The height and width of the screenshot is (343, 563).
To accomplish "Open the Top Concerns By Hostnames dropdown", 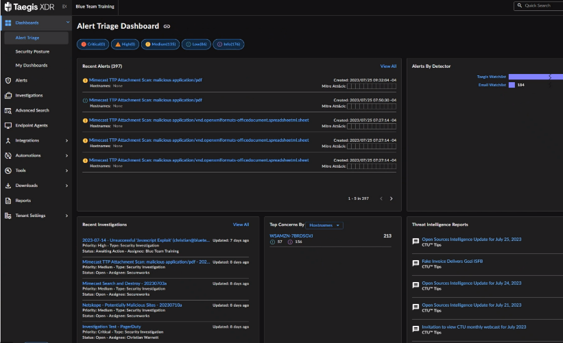I will 325,225.
